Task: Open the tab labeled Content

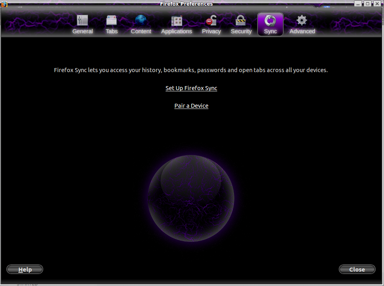Action: pos(141,31)
